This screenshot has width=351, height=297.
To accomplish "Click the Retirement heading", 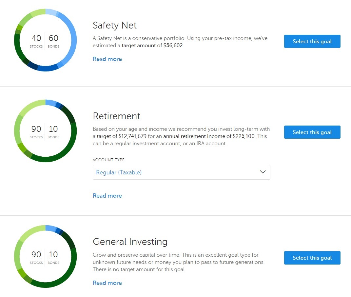I will pos(116,116).
